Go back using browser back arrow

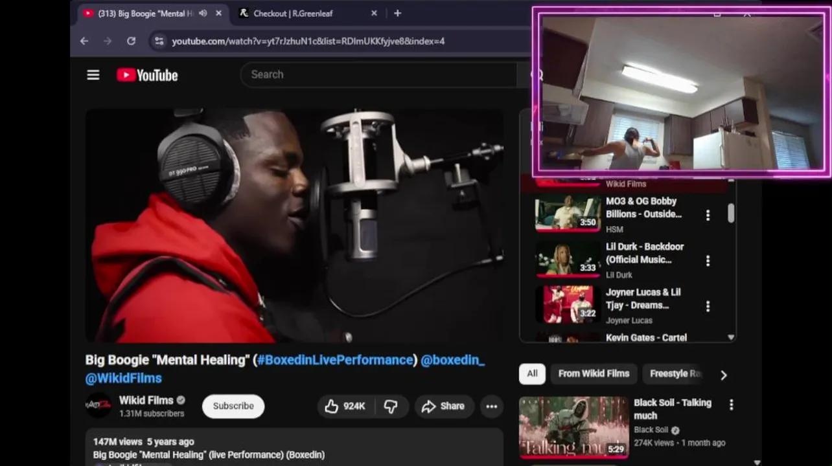click(x=84, y=41)
